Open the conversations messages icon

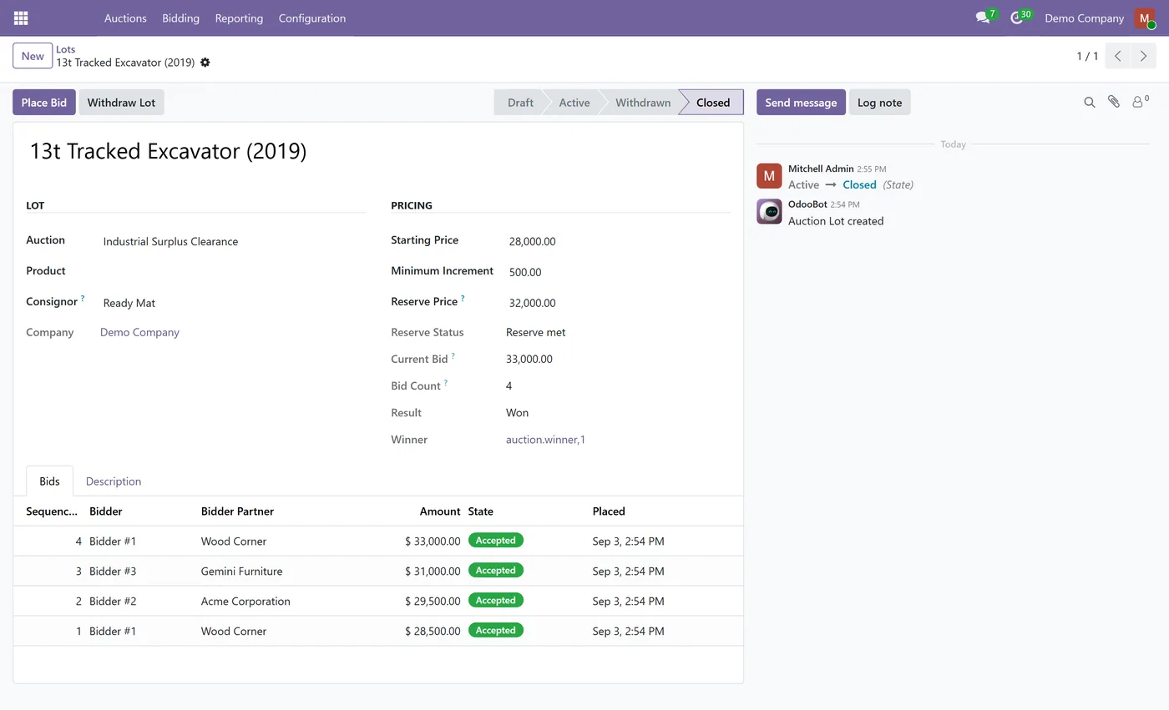[983, 18]
